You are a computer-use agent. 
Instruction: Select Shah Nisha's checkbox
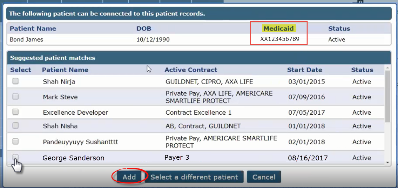pos(16,125)
